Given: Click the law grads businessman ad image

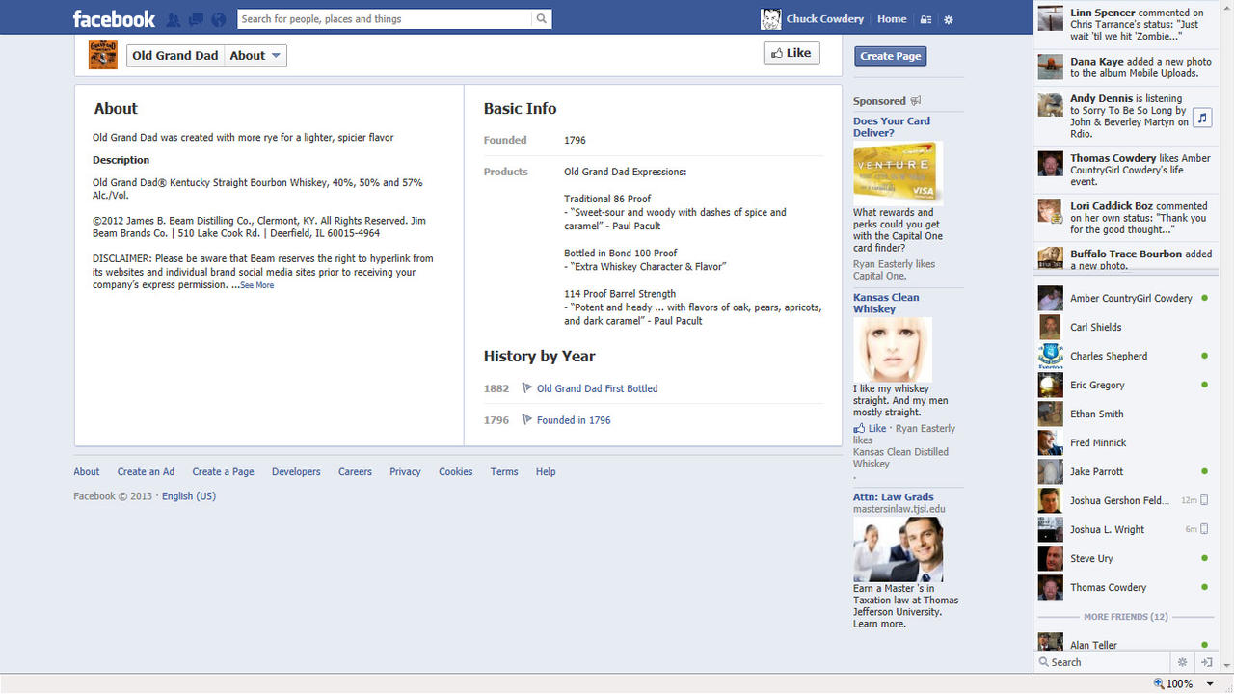Looking at the screenshot, I should pyautogui.click(x=898, y=549).
